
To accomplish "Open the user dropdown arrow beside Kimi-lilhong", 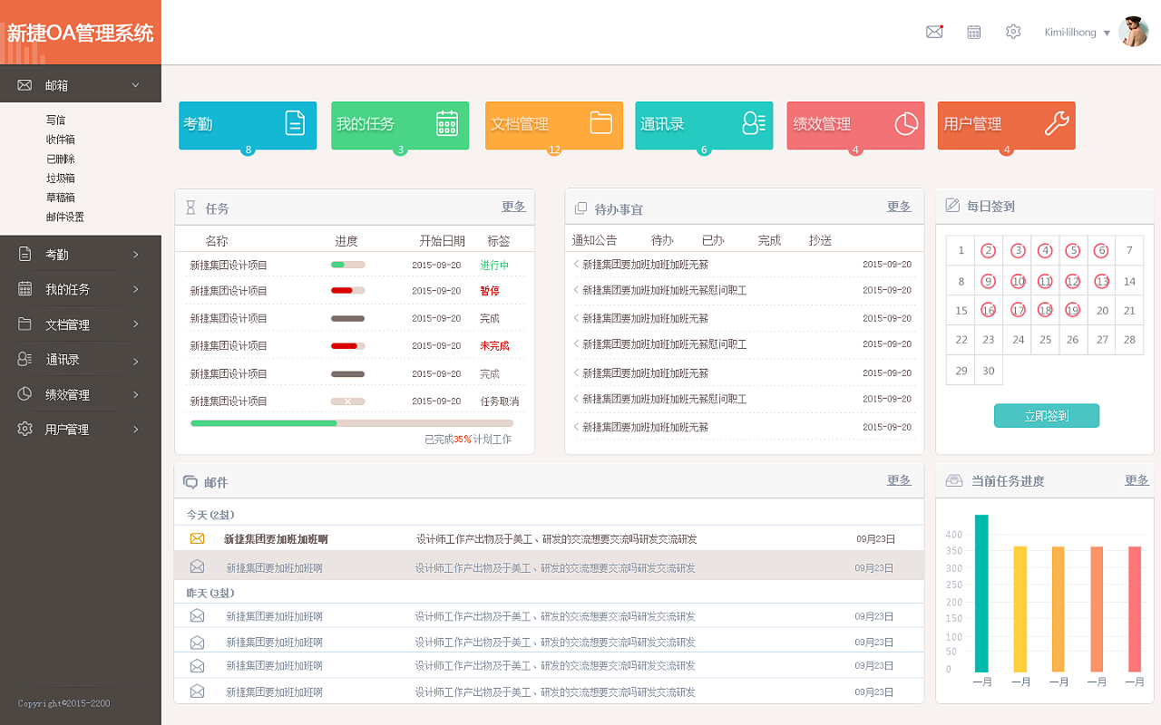I will [x=1107, y=34].
